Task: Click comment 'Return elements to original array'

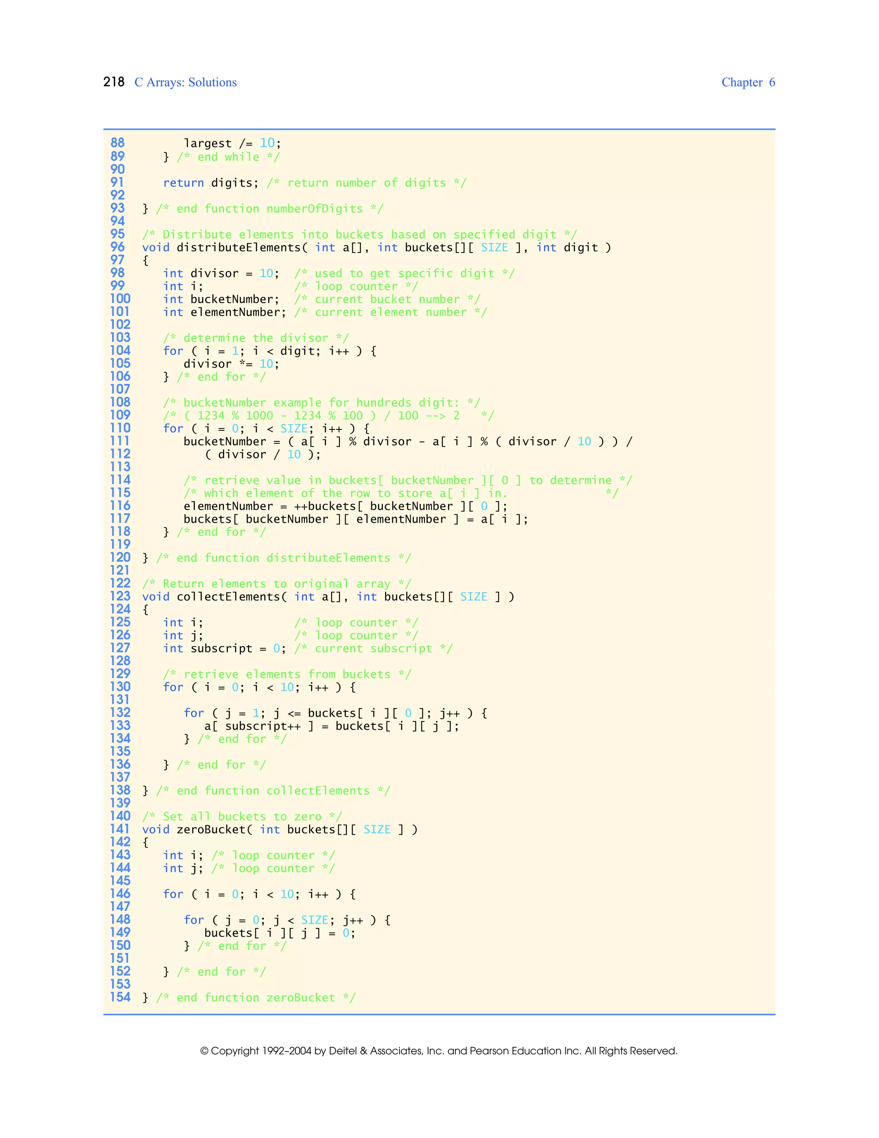Action: (276, 584)
